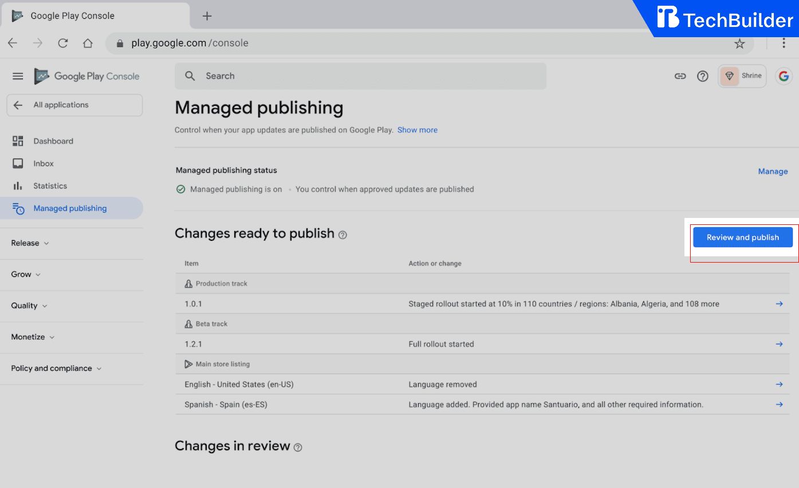Click the Google account avatar icon
799x488 pixels.
pyautogui.click(x=784, y=76)
